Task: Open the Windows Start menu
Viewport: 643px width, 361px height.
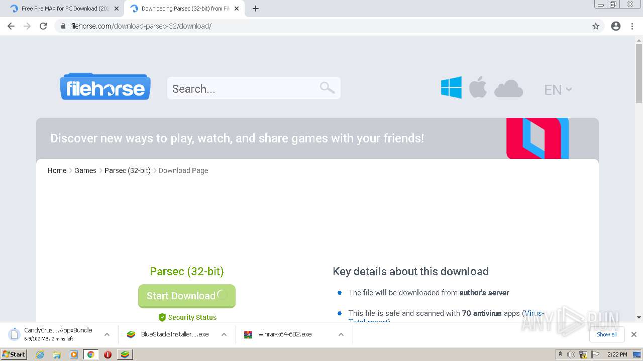Action: pos(14,354)
